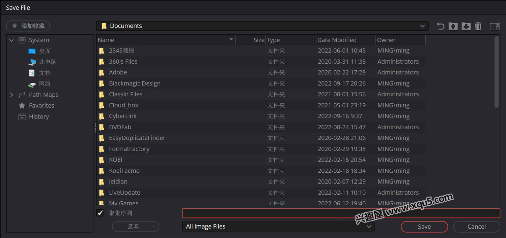Click the go back arrow icon
This screenshot has height=238, width=506.
440,26
